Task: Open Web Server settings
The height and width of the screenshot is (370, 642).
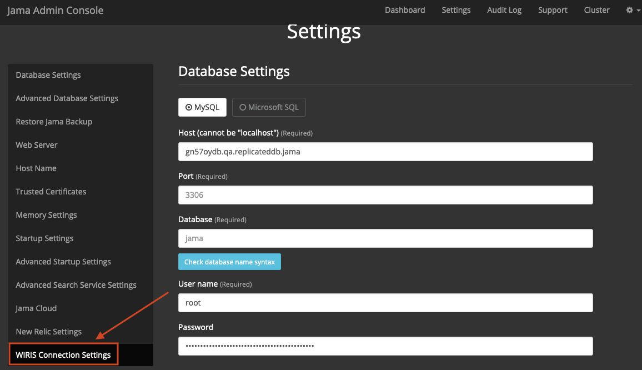Action: coord(80,145)
